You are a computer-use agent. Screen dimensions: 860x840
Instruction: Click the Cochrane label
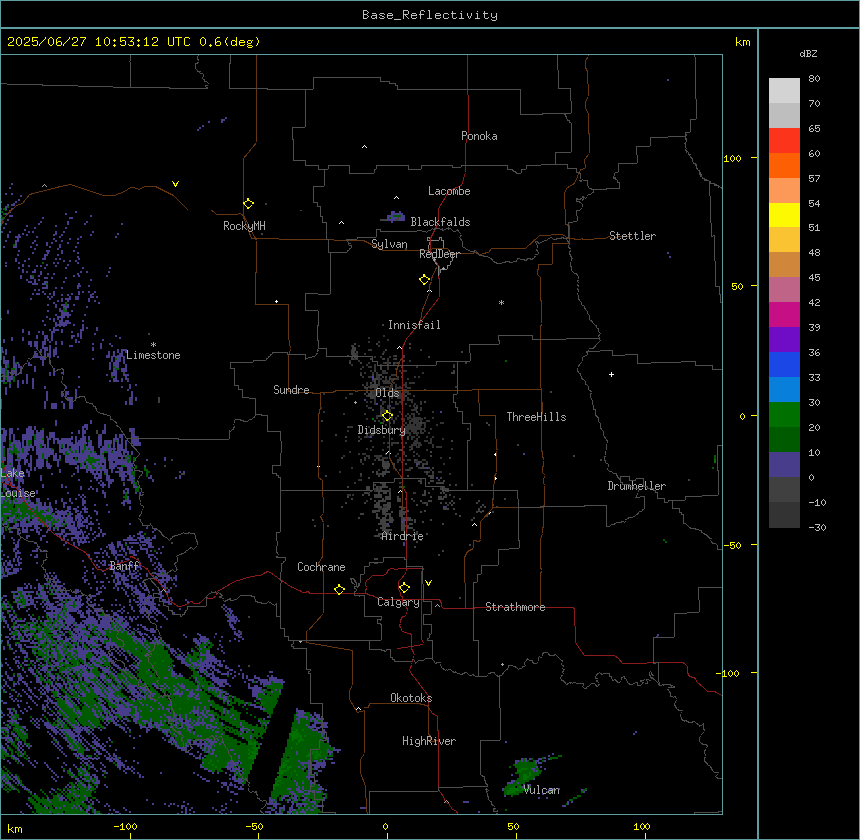tap(321, 567)
